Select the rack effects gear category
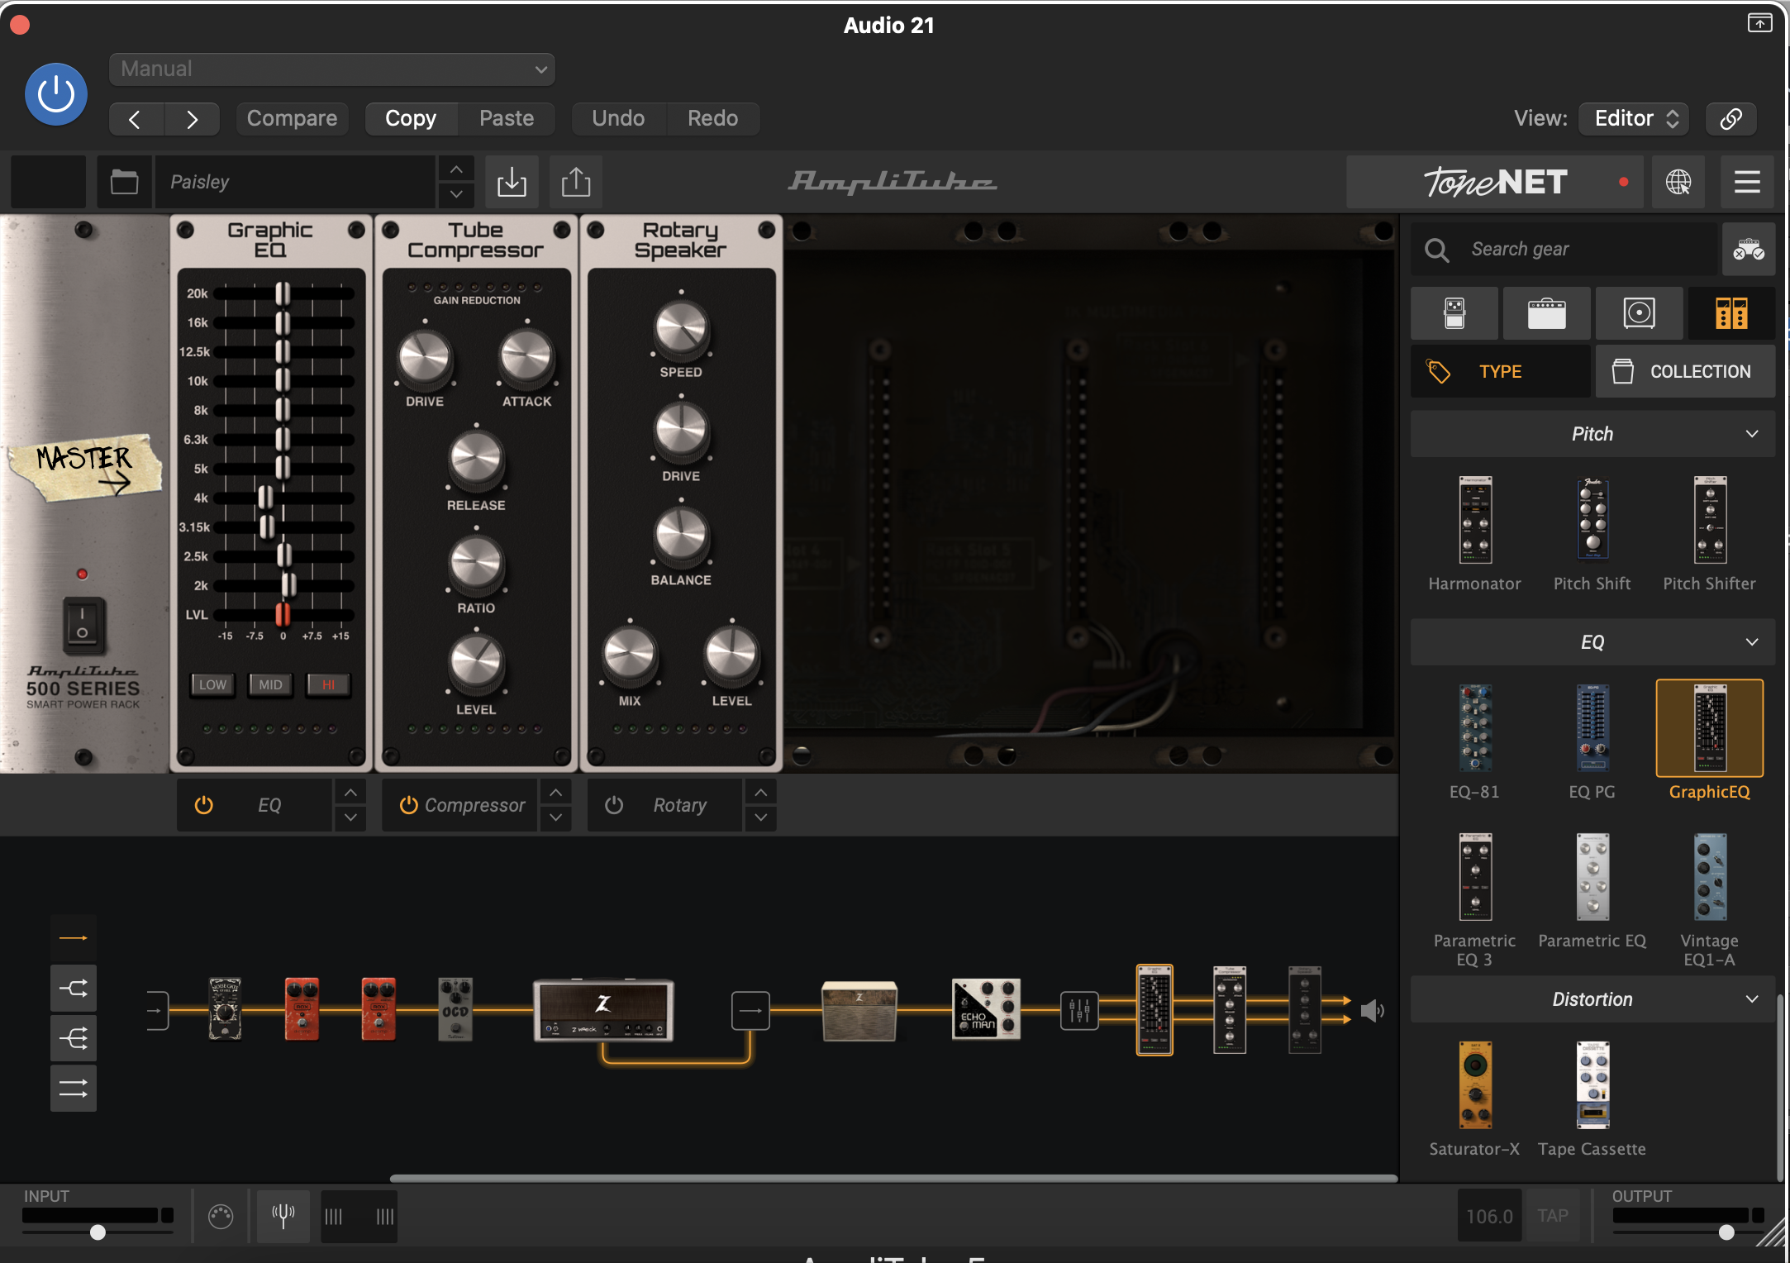 point(1732,313)
